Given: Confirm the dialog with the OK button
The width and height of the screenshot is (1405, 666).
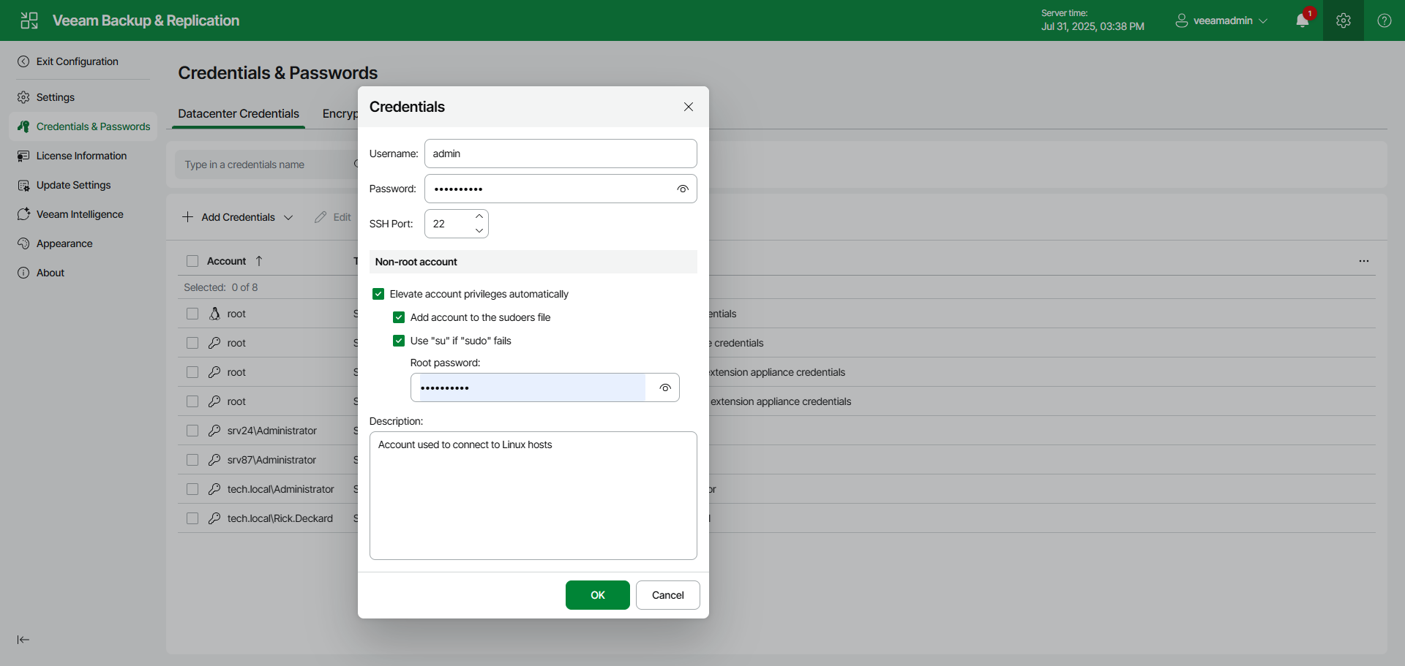Looking at the screenshot, I should (597, 594).
